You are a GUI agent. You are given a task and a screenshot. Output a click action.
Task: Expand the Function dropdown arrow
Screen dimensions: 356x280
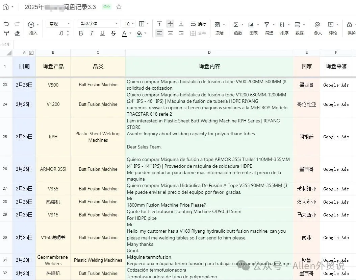tap(242, 24)
